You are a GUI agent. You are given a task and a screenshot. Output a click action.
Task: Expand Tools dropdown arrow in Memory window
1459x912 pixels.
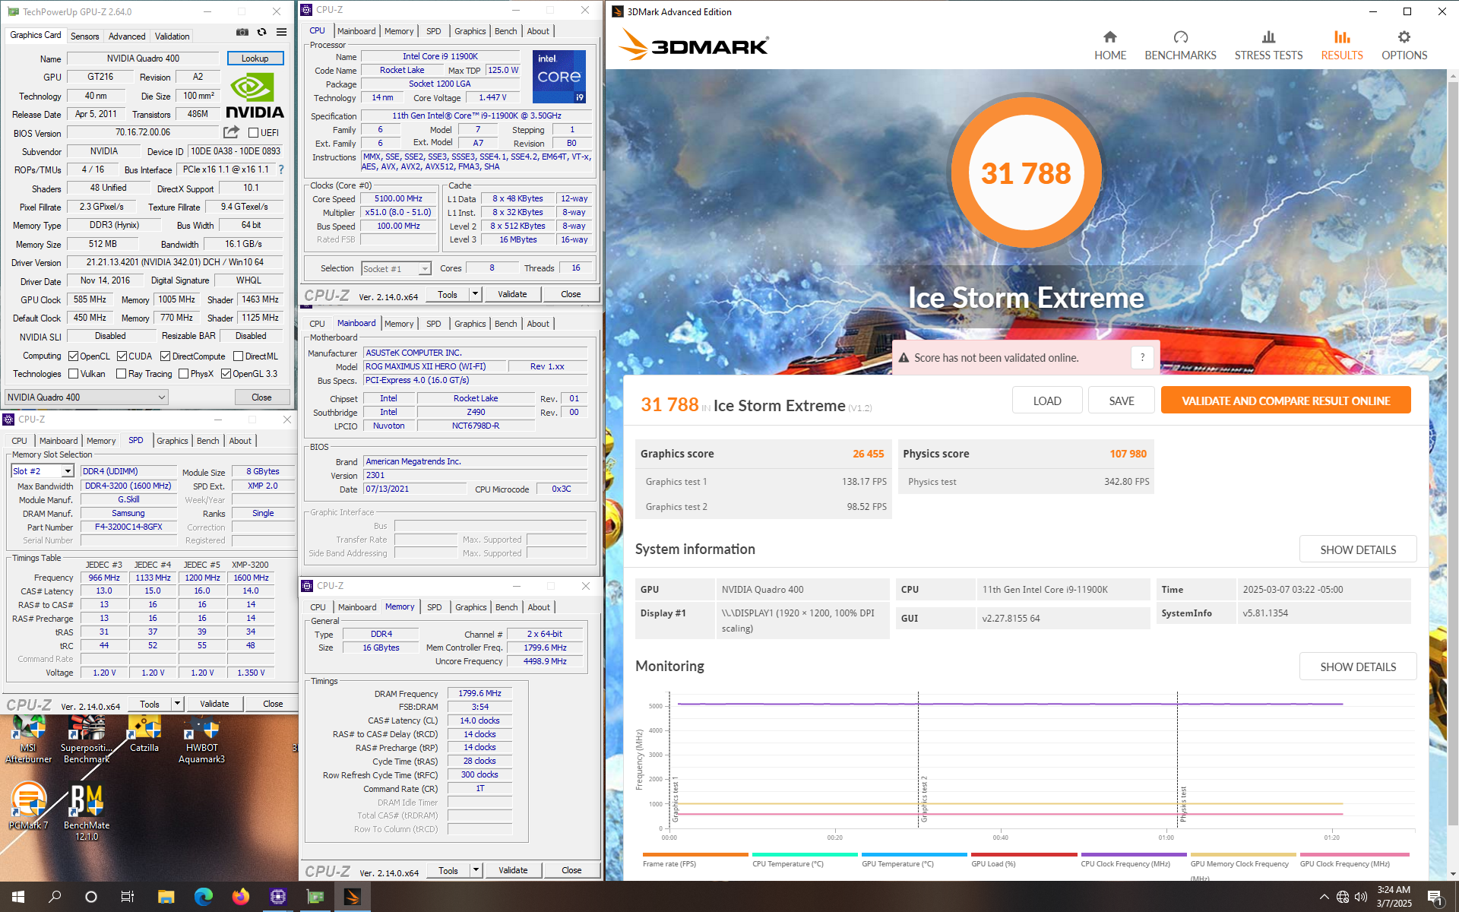click(476, 870)
